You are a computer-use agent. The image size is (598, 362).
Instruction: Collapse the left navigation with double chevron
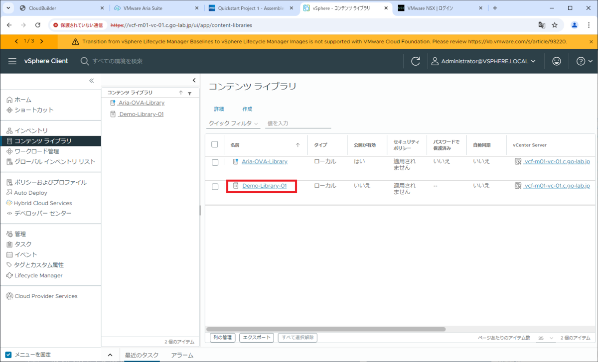(91, 81)
